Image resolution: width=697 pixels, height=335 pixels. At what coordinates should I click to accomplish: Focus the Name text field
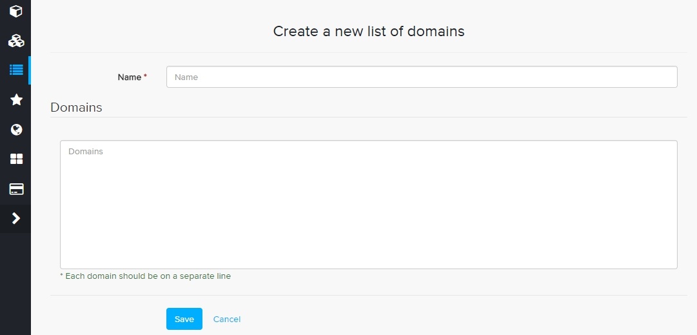[x=421, y=77]
